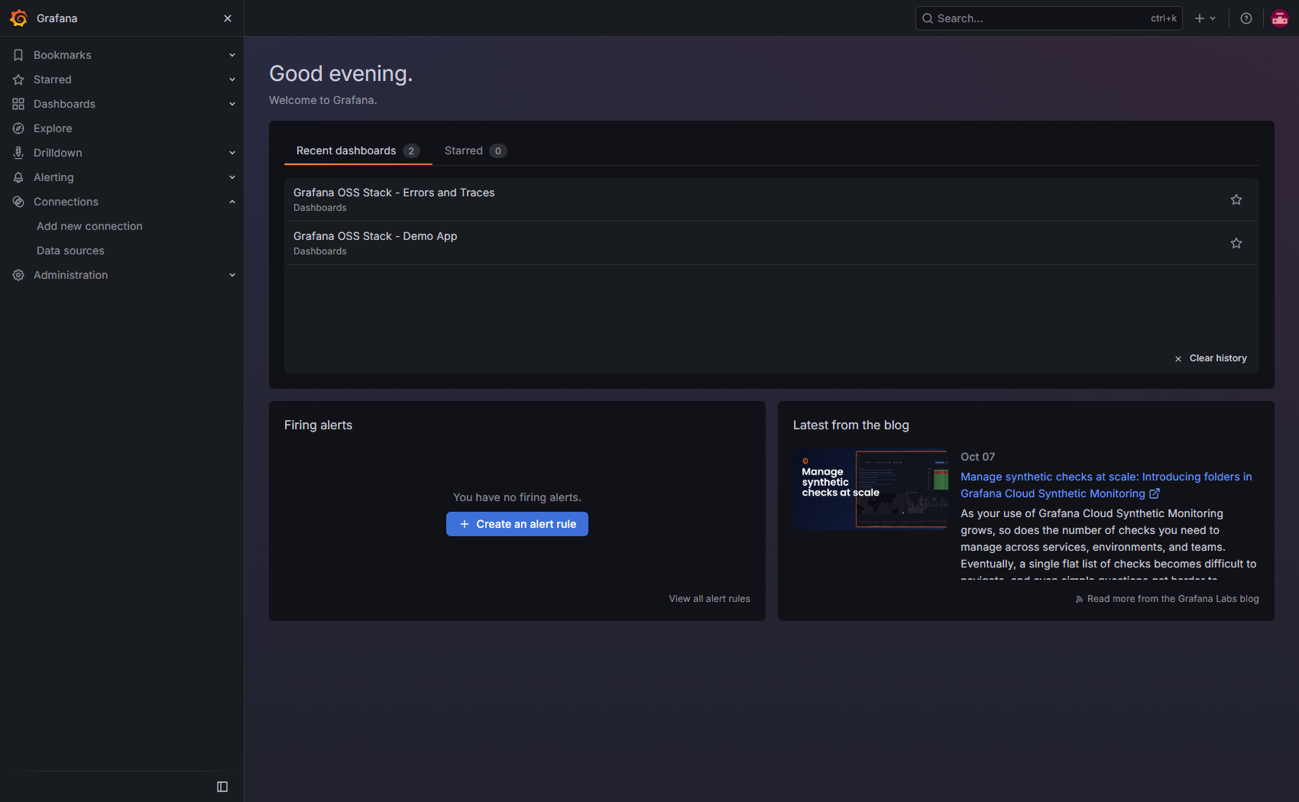
Task: Open the user profile avatar
Action: (1280, 18)
